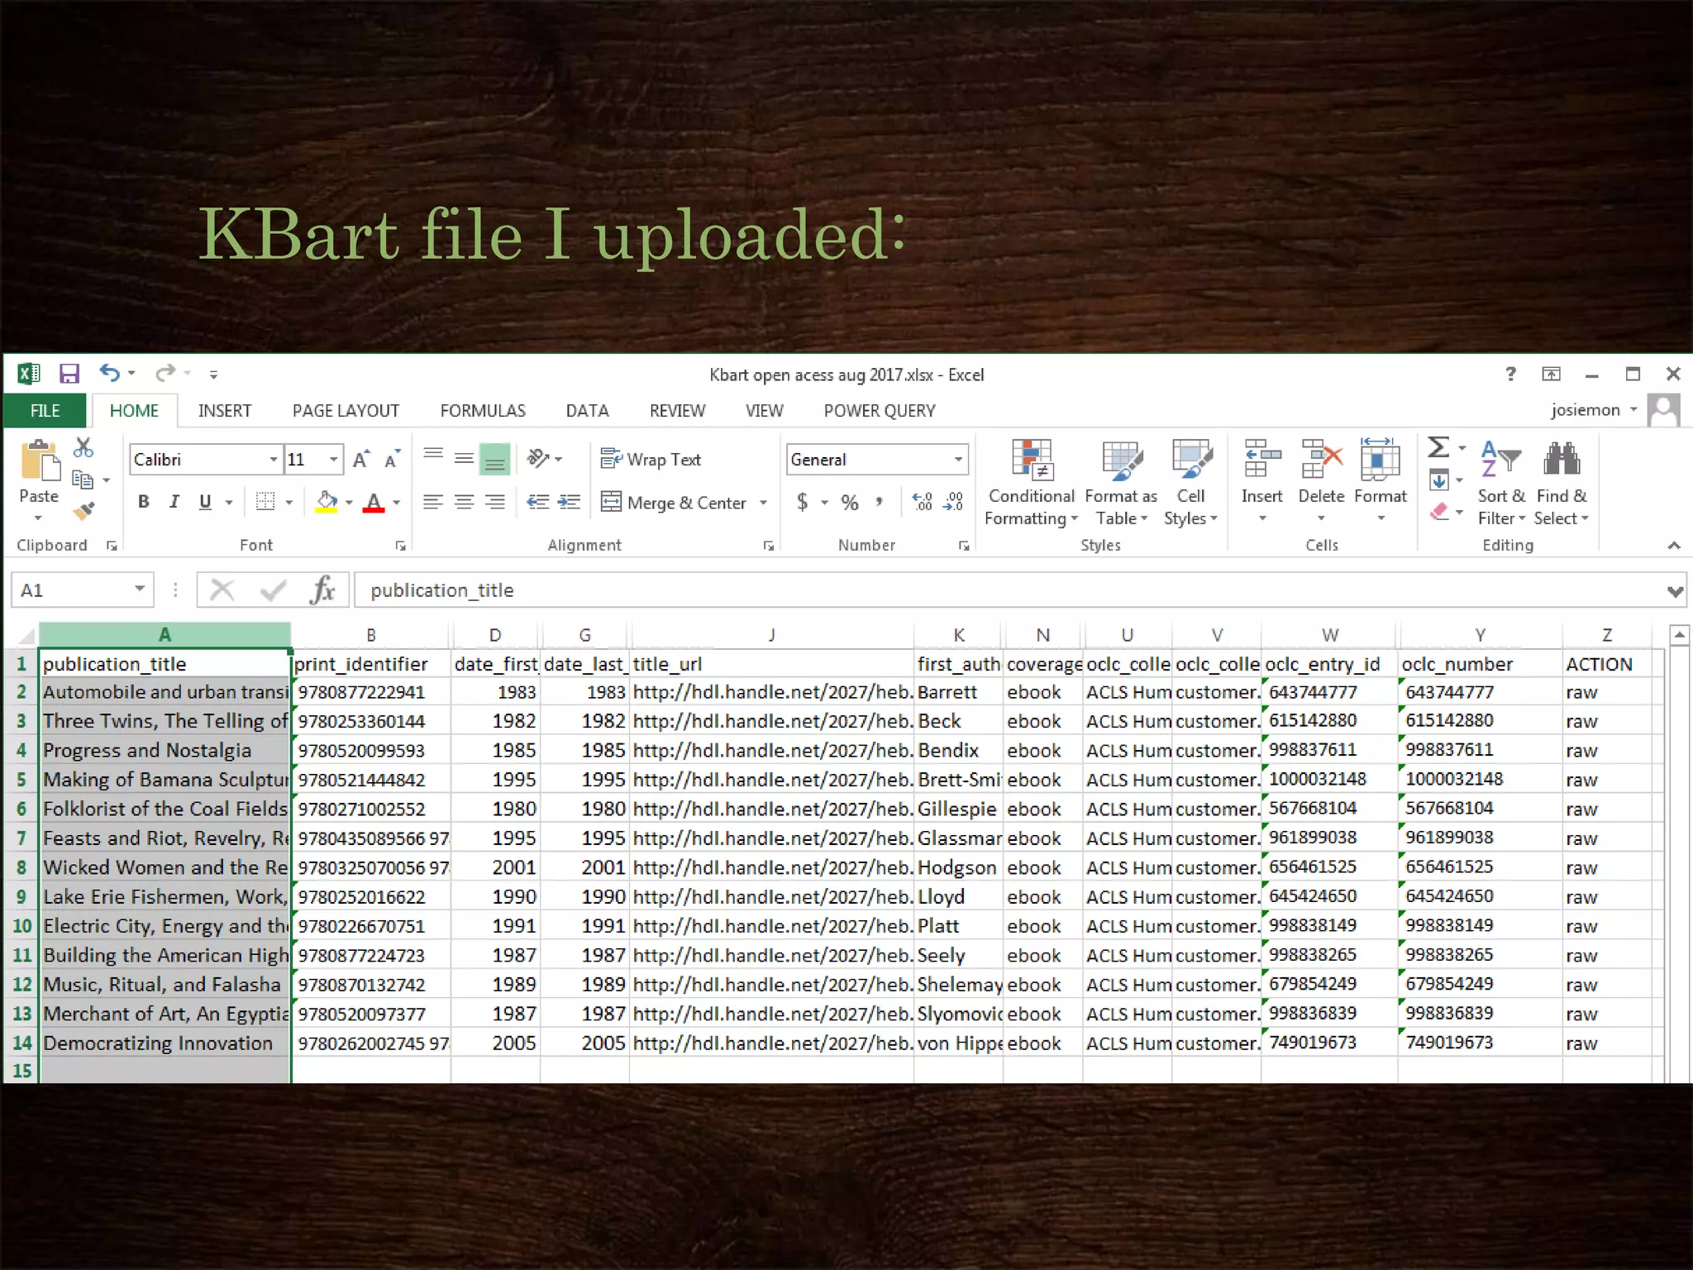
Task: Click the Borders icon
Action: point(265,502)
